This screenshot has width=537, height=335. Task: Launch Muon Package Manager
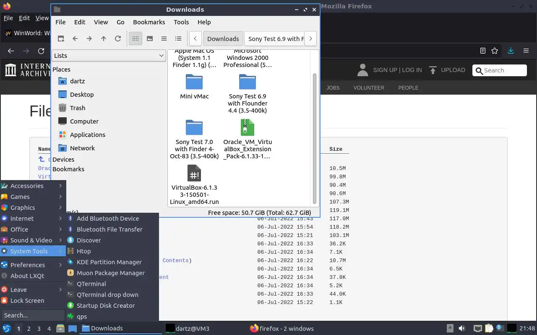112,273
